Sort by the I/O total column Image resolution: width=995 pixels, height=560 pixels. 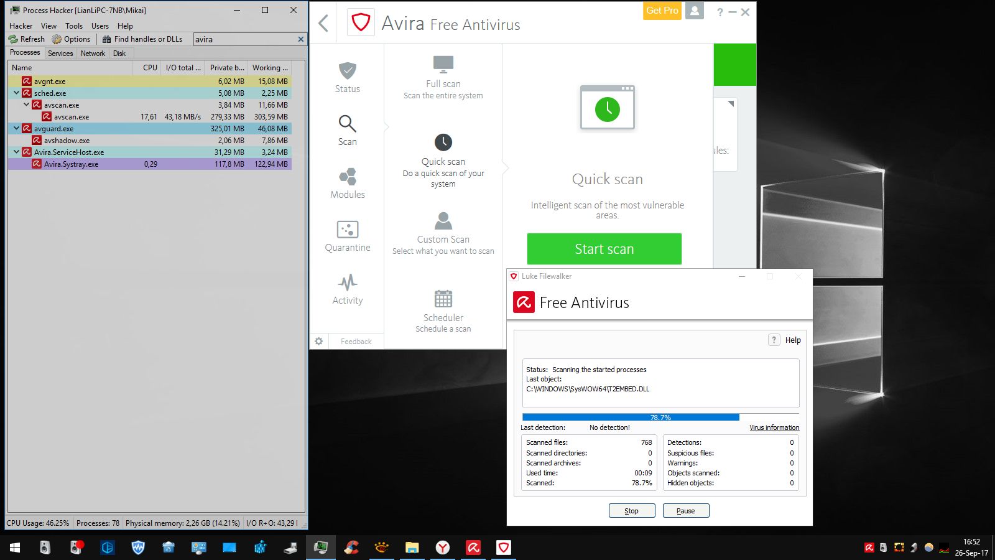click(x=183, y=68)
